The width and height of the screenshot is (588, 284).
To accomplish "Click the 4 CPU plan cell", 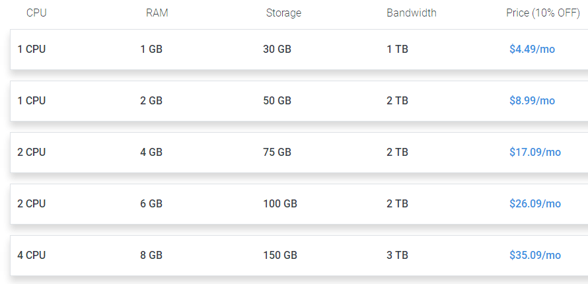I will pos(31,255).
